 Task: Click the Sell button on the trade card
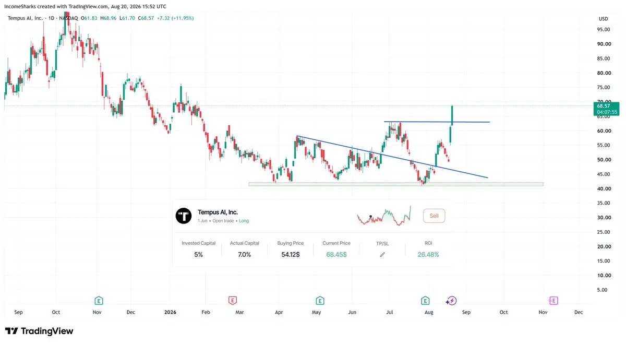click(434, 216)
